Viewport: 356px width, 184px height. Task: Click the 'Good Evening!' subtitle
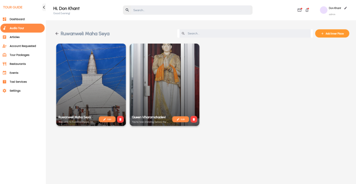62,13
